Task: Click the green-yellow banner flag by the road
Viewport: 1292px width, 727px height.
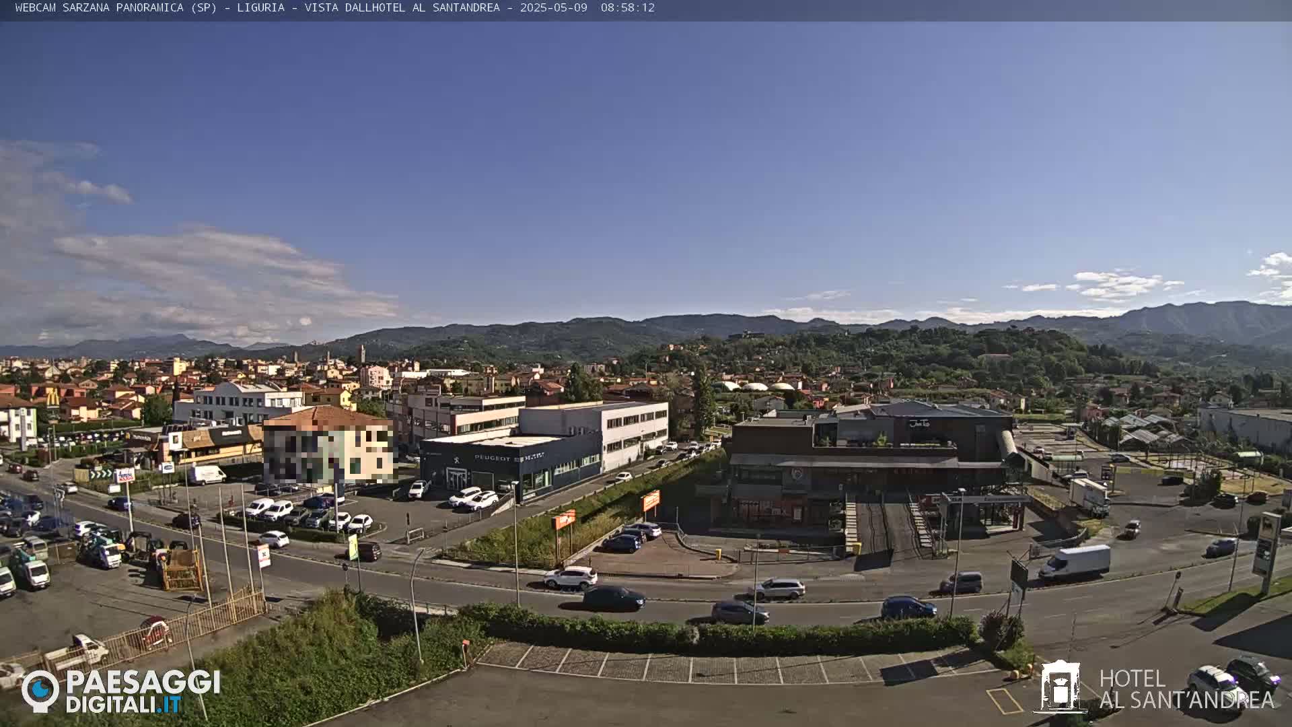Action: [x=353, y=547]
